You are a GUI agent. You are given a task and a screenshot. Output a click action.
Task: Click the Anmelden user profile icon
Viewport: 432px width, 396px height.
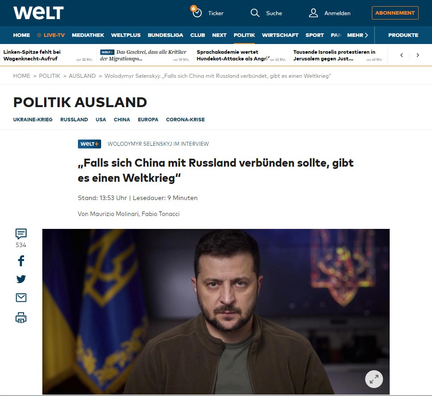pos(313,13)
